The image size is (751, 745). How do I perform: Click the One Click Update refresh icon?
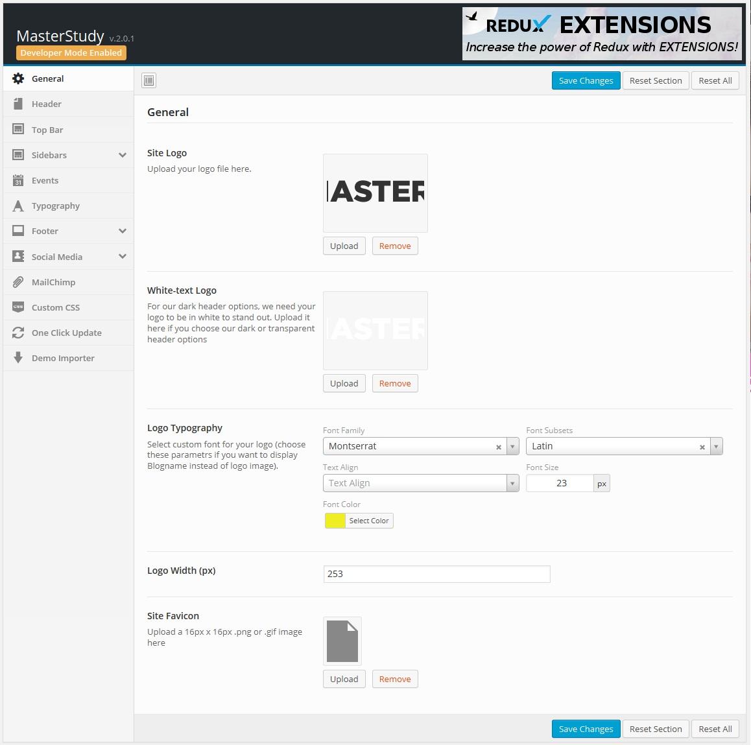(x=18, y=333)
